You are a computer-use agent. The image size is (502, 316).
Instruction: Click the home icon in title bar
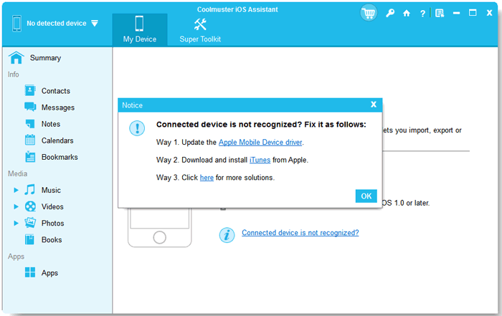[x=407, y=13]
